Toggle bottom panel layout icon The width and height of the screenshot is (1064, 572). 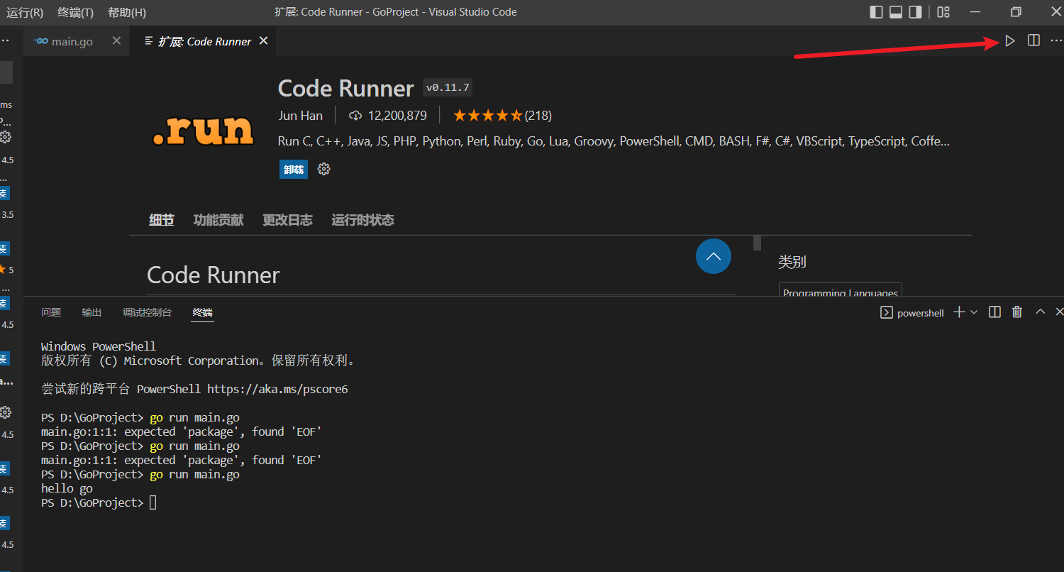pos(896,12)
